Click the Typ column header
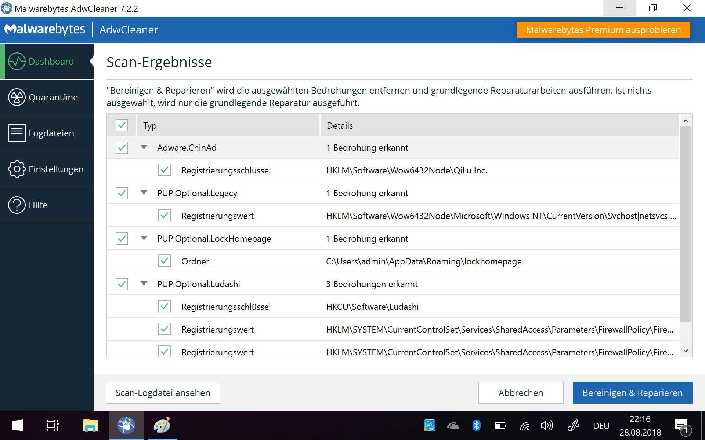 pos(228,125)
